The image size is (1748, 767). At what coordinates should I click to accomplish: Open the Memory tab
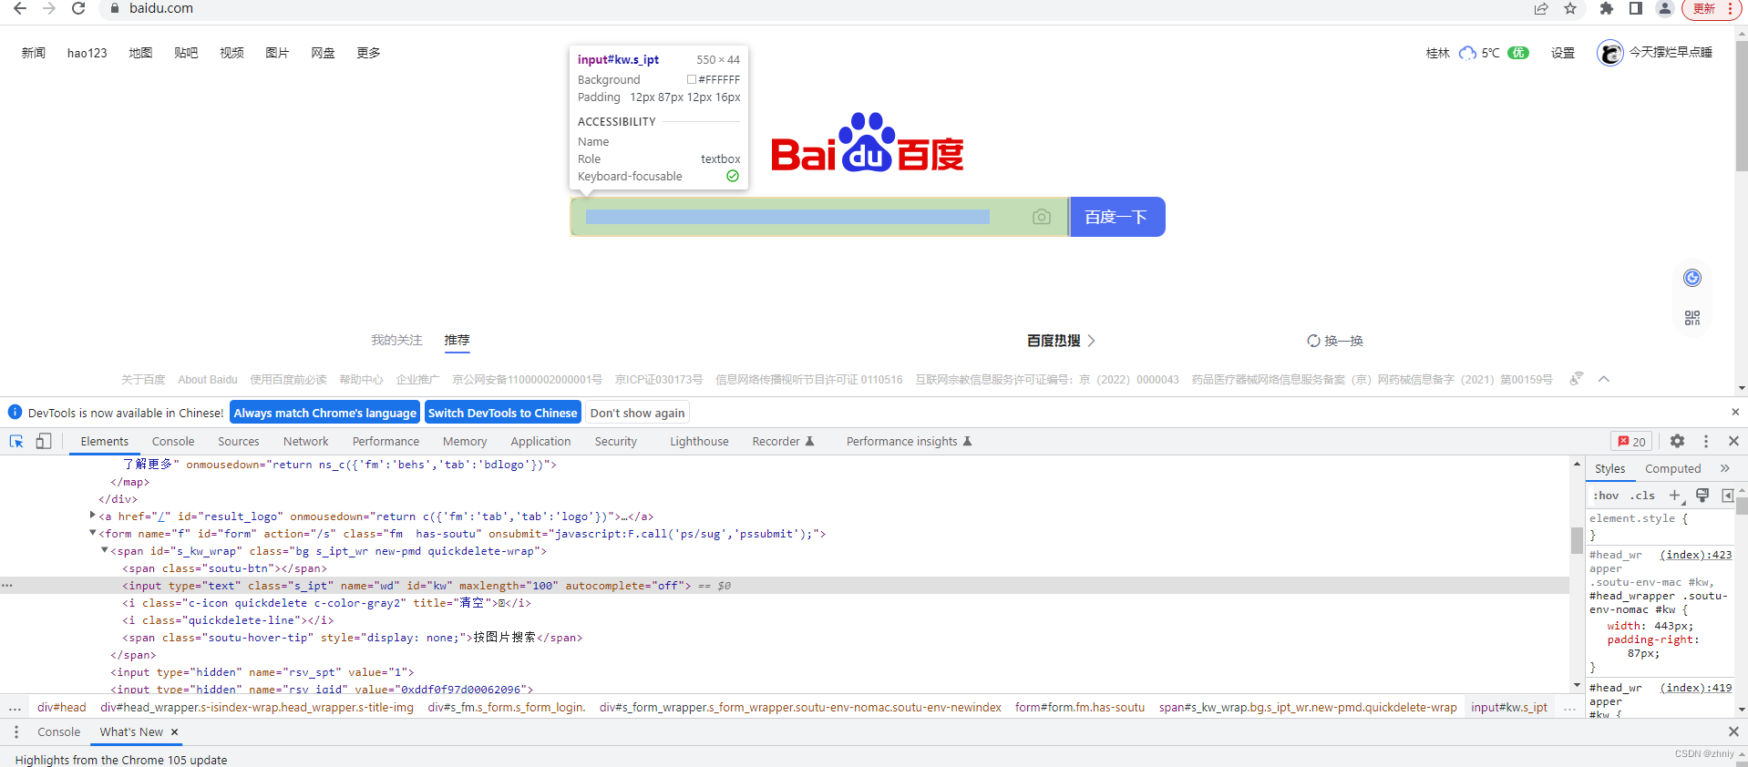465,441
